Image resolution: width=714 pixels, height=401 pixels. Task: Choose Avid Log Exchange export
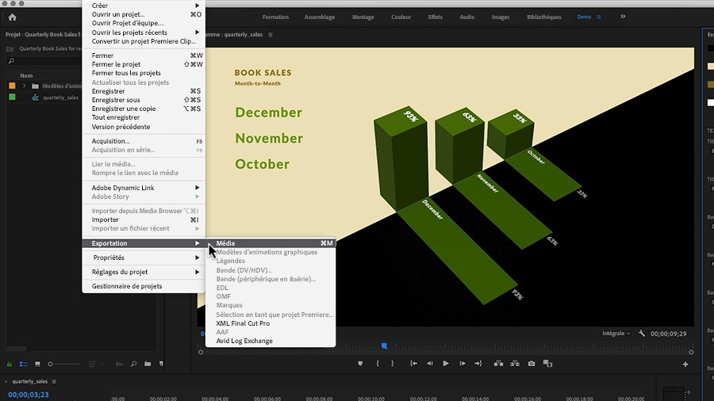tap(271, 341)
